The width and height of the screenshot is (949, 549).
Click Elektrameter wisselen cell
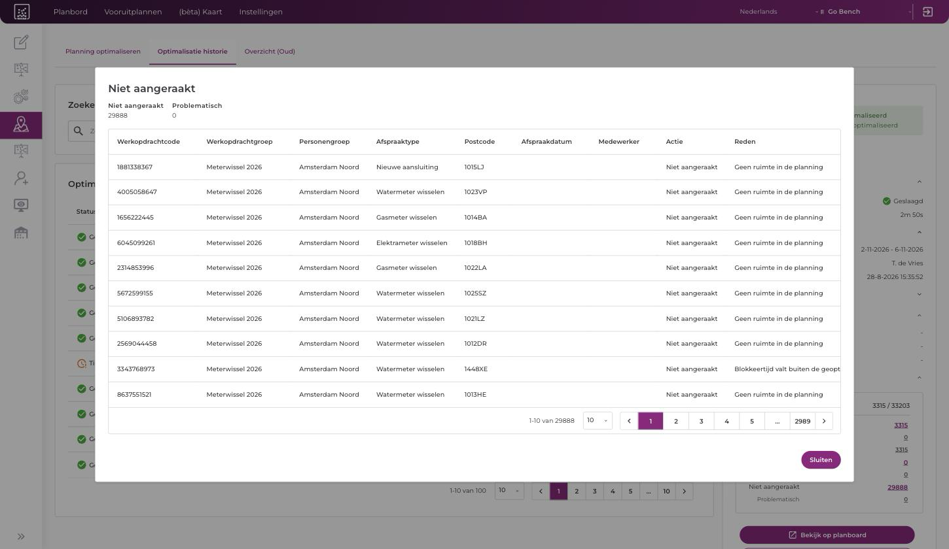(x=412, y=243)
